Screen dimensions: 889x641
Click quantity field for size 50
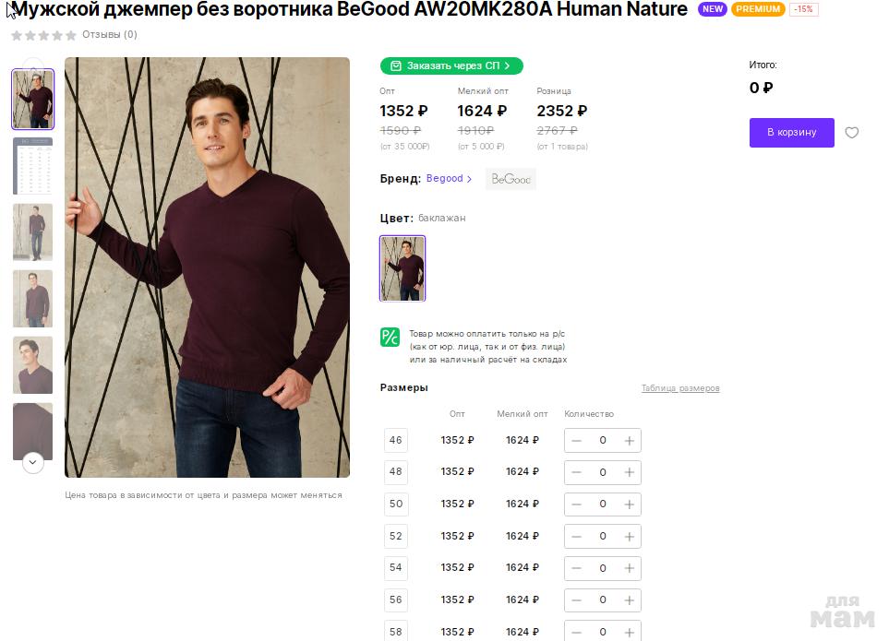(x=603, y=504)
